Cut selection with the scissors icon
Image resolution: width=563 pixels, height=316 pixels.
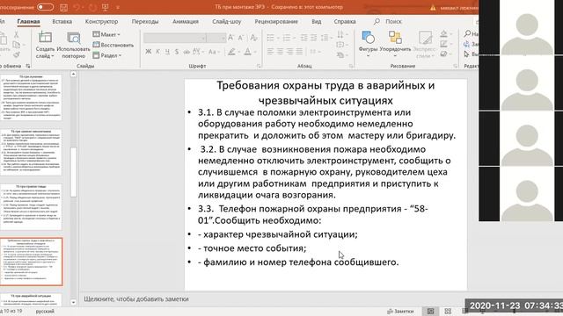click(x=16, y=35)
